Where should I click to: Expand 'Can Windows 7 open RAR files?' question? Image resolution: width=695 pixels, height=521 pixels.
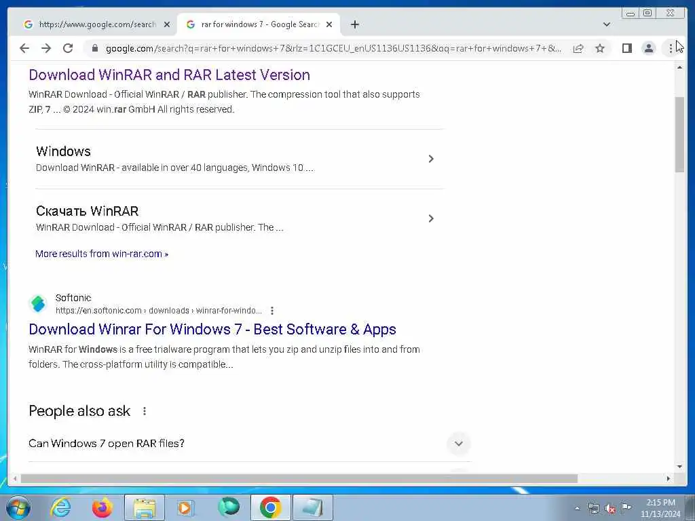click(x=459, y=444)
